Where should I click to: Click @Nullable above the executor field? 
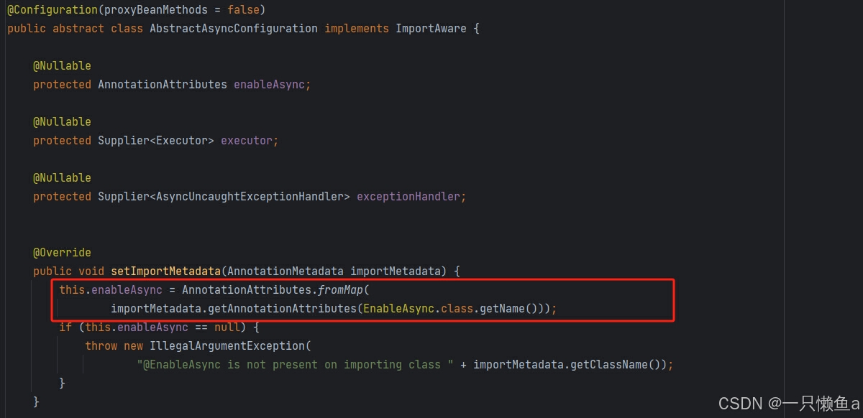[63, 122]
